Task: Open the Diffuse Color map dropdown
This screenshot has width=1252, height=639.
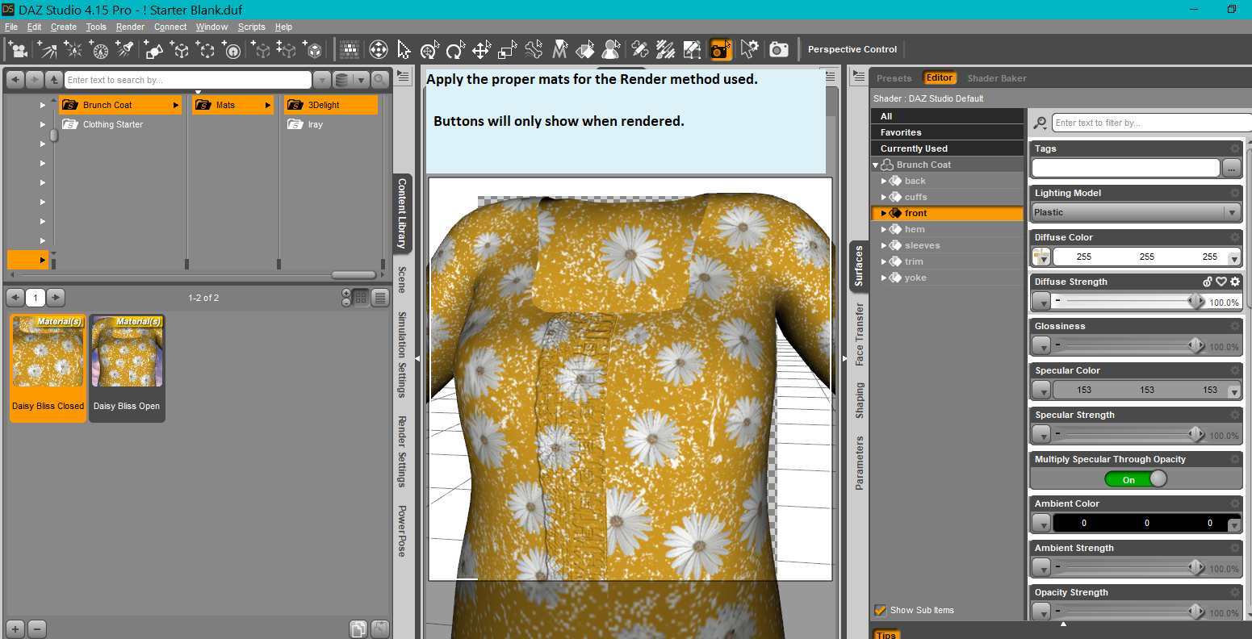Action: pos(1041,257)
